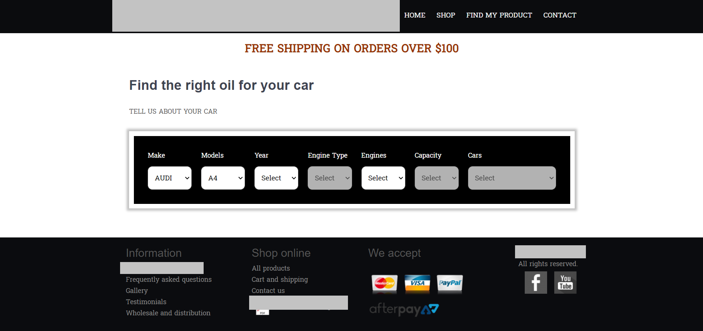Open the Testimonials footer link
This screenshot has height=331, width=703.
click(146, 302)
